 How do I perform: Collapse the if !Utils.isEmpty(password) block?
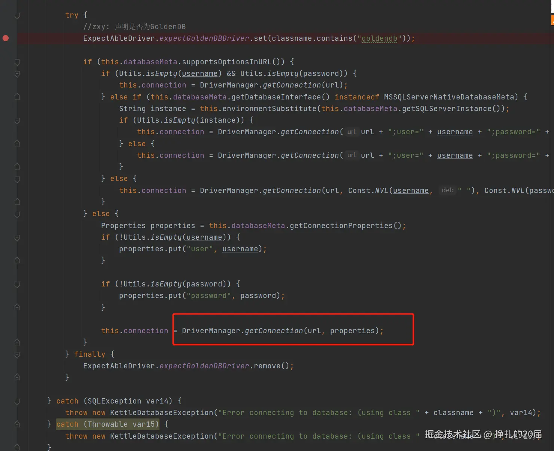[x=17, y=284]
